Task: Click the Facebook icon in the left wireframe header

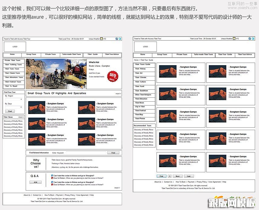Action: pos(117,38)
